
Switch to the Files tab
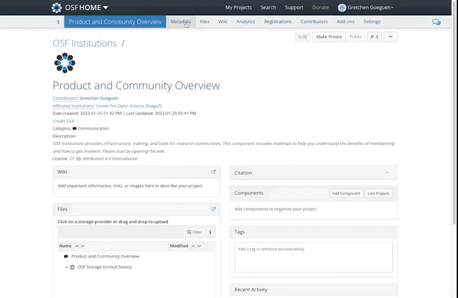pos(204,22)
